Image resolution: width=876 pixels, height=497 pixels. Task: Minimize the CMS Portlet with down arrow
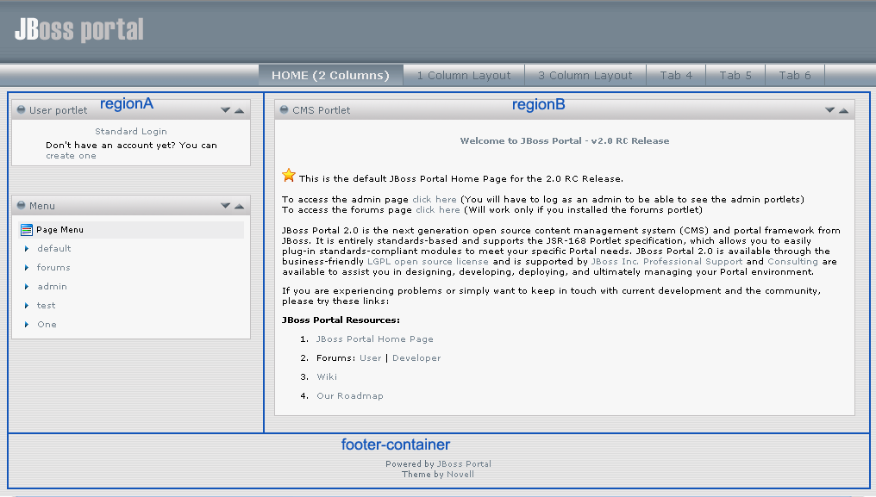click(829, 110)
